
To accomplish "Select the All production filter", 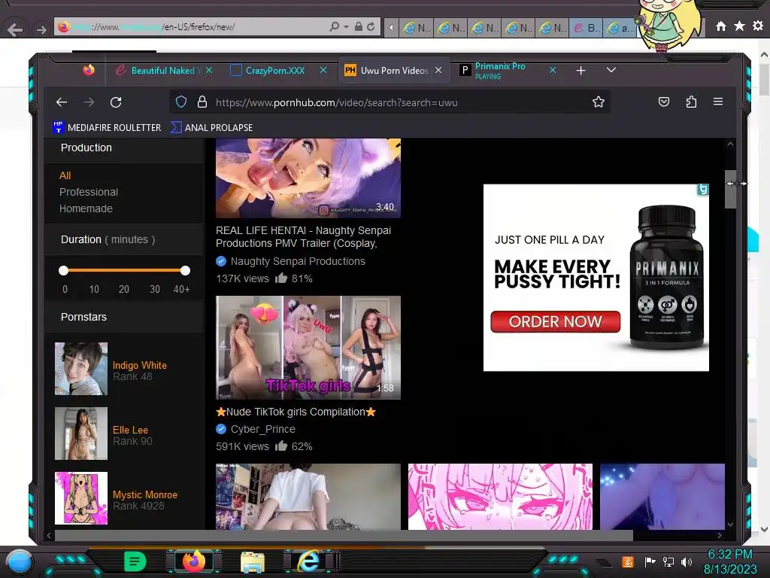I will click(65, 175).
